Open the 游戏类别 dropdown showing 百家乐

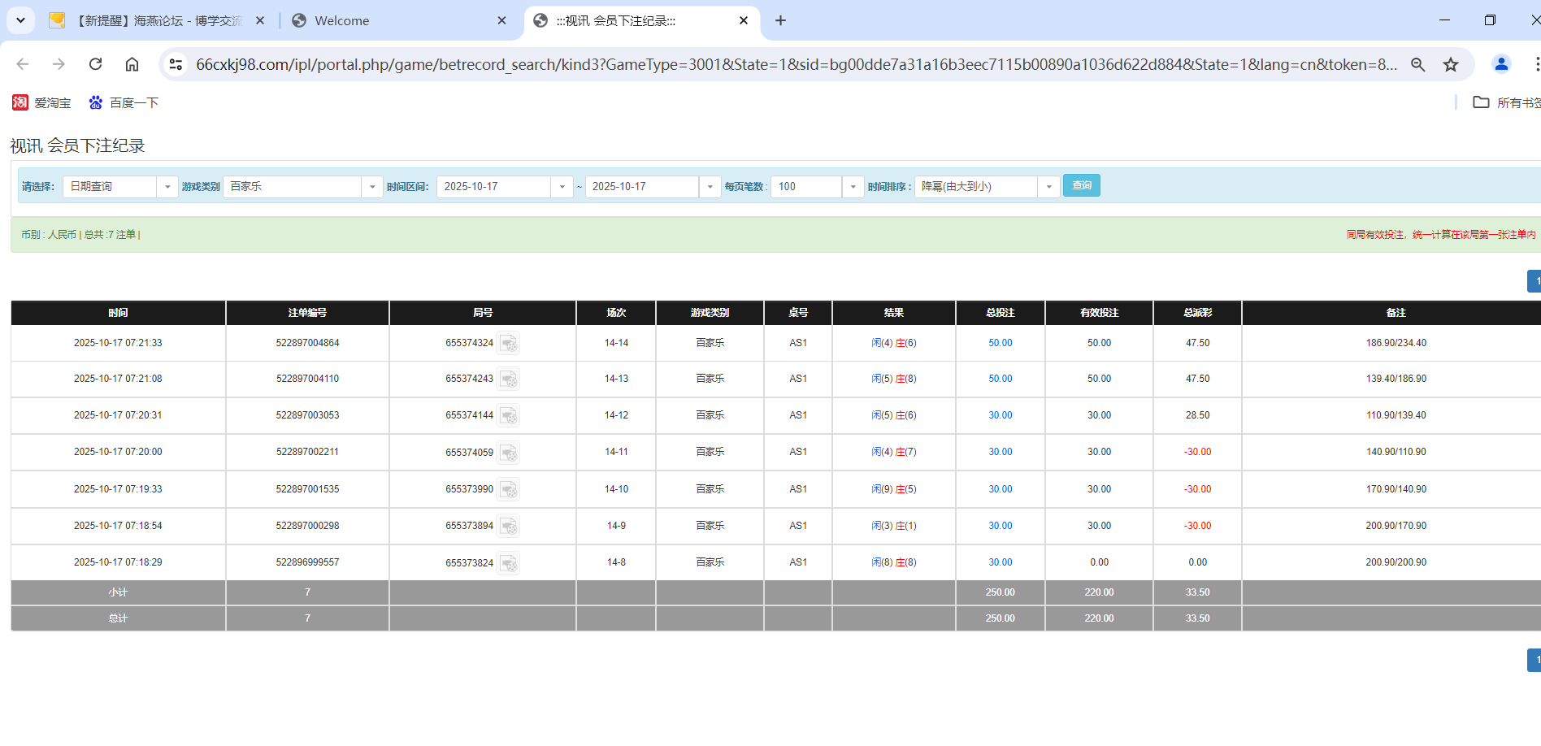coord(372,186)
